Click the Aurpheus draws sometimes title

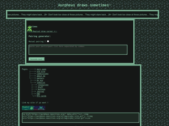[x=84, y=5]
